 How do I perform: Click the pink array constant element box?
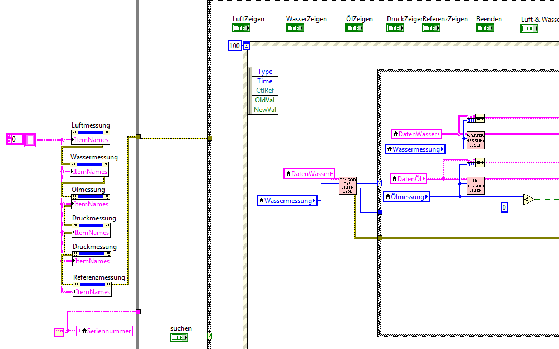point(30,140)
